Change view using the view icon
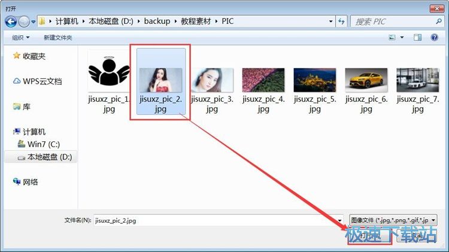449x252 pixels. tap(392, 38)
